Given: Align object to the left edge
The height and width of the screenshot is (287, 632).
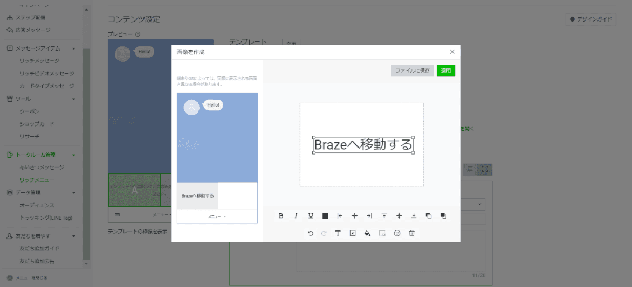Looking at the screenshot, I should click(340, 216).
